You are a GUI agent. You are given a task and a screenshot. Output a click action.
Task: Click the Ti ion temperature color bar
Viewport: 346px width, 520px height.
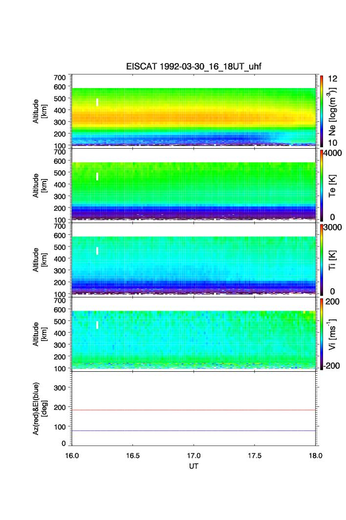coord(322,260)
